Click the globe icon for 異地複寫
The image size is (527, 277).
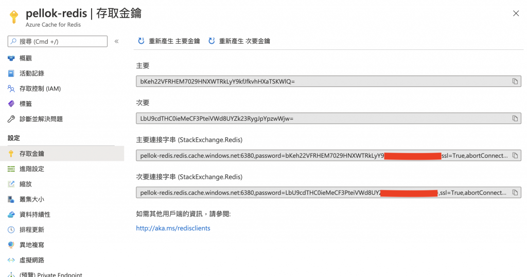pyautogui.click(x=11, y=245)
